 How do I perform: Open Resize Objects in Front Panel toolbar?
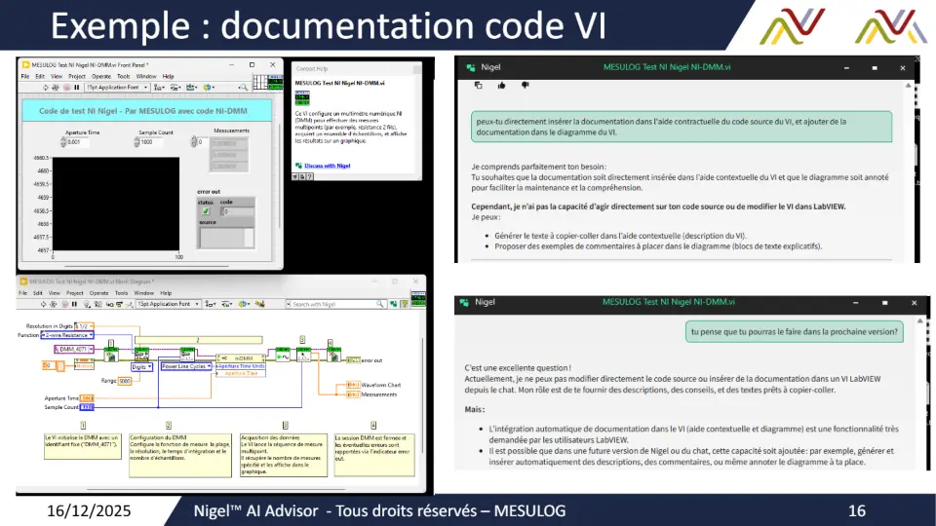[191, 87]
